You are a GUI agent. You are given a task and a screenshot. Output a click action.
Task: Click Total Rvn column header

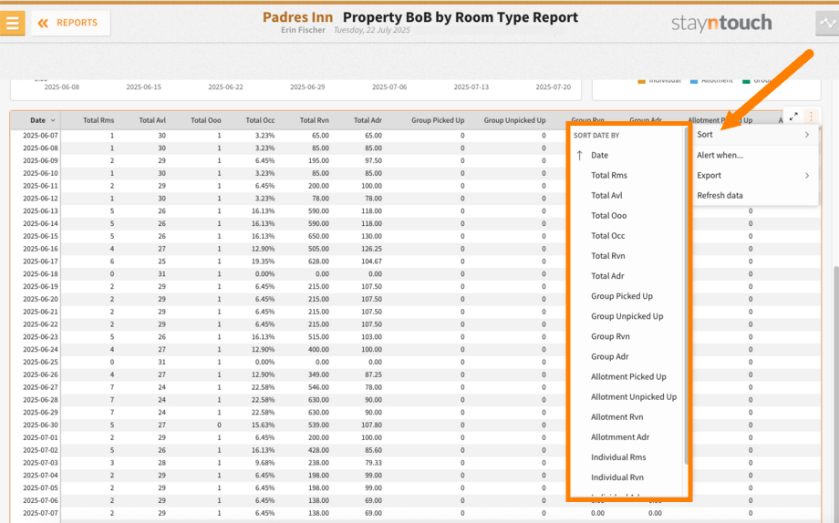point(314,121)
